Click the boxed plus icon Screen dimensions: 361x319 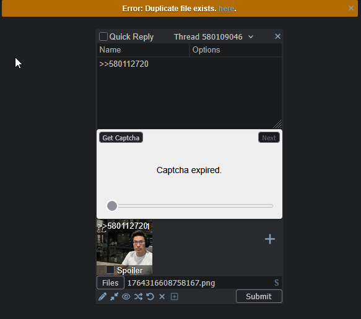tap(174, 297)
